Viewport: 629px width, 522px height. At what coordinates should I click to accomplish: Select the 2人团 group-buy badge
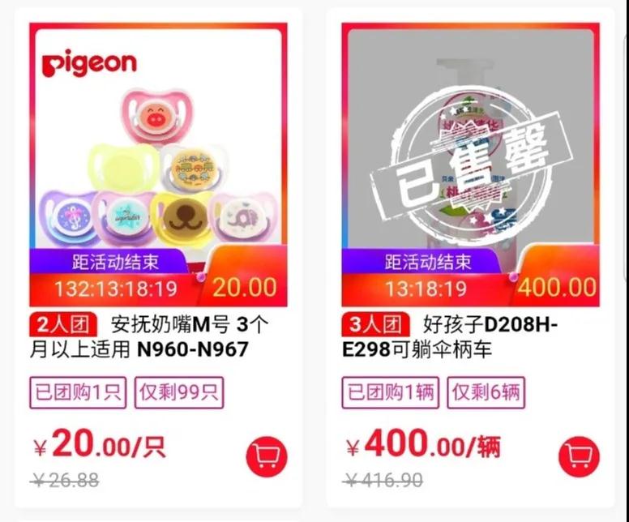(63, 324)
